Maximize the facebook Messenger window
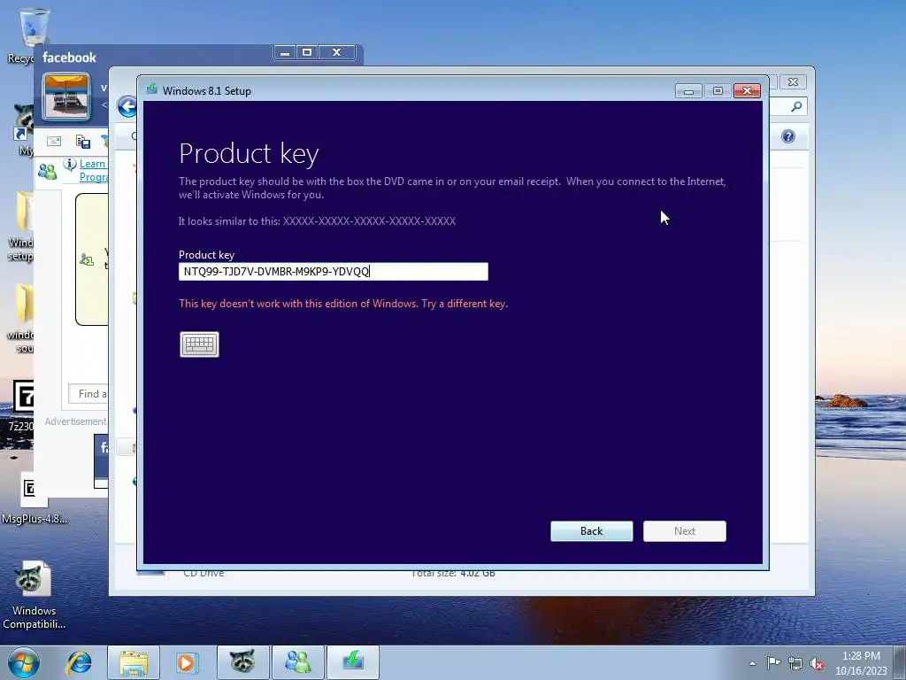 [x=307, y=52]
